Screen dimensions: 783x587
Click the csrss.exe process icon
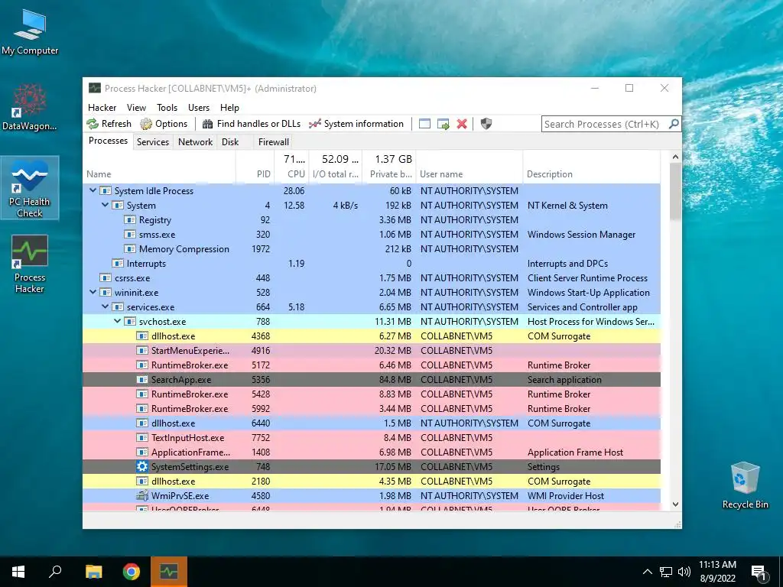tap(106, 277)
